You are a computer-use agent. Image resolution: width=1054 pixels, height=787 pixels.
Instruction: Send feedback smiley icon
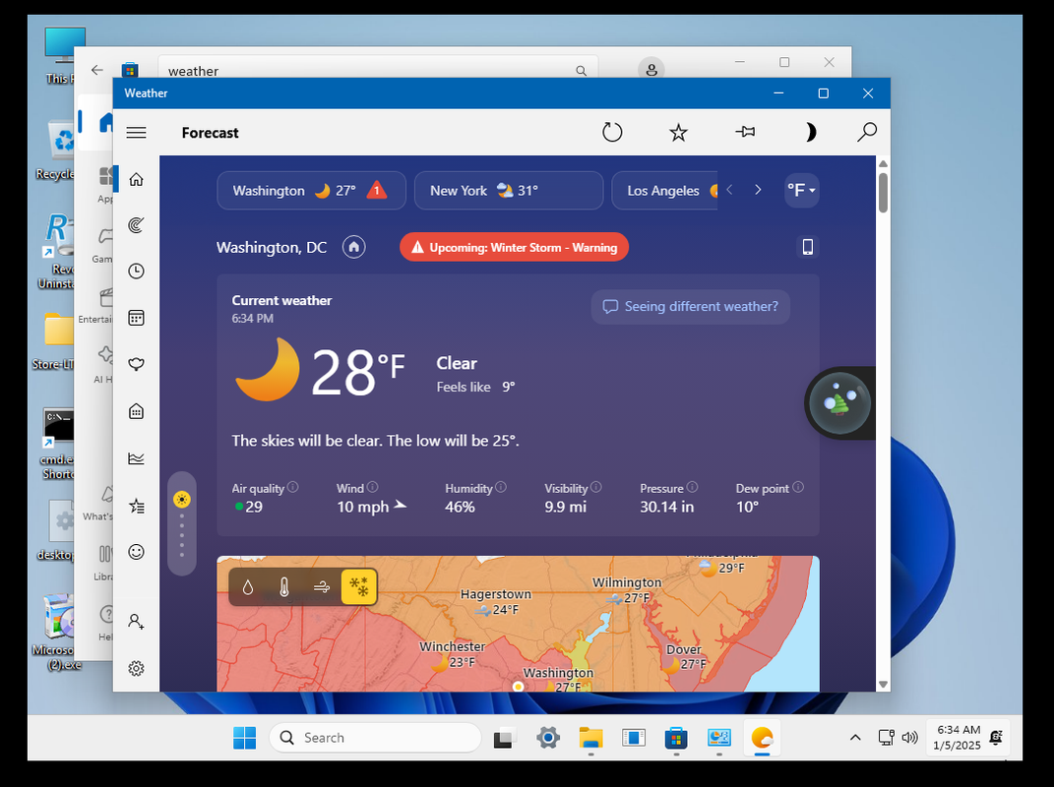[x=137, y=552]
